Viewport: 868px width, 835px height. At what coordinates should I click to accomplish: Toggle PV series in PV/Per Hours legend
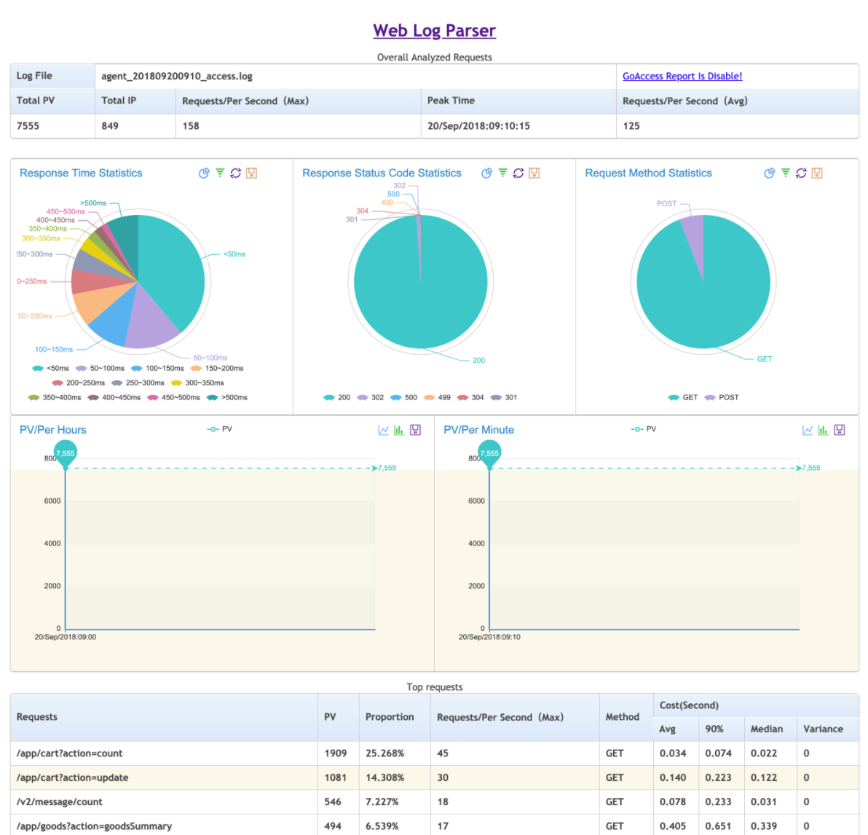(x=220, y=429)
